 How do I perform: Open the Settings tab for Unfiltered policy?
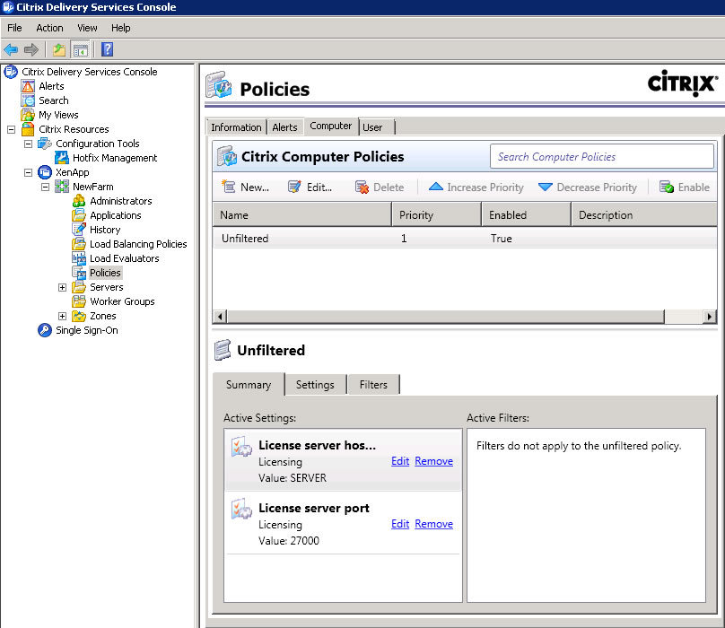[315, 385]
